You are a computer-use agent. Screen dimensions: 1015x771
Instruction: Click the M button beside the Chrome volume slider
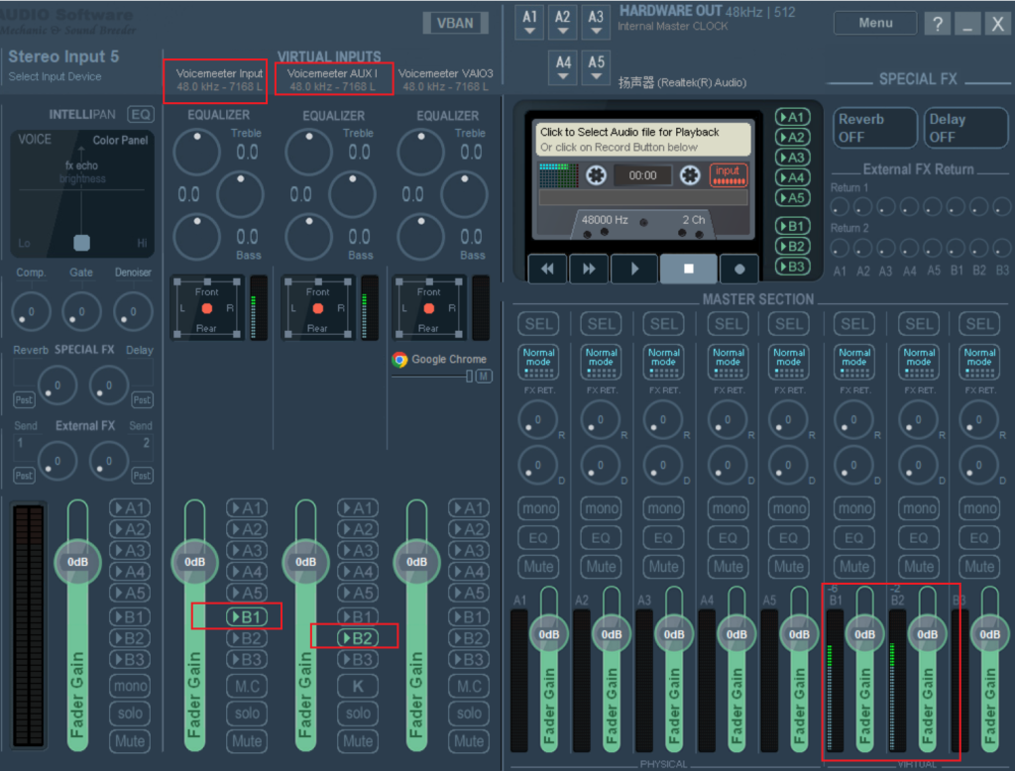(x=484, y=377)
